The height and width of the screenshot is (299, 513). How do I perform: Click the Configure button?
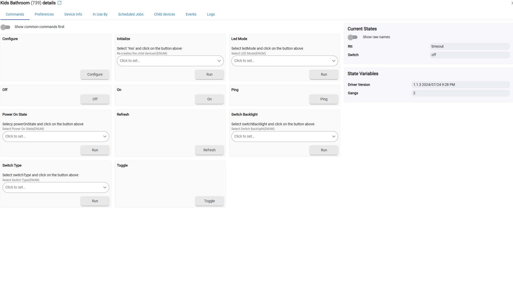click(x=95, y=74)
